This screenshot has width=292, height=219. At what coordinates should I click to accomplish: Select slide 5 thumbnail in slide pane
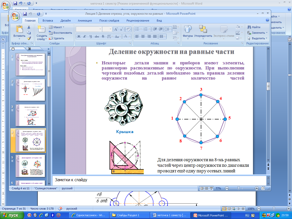tap(30, 166)
